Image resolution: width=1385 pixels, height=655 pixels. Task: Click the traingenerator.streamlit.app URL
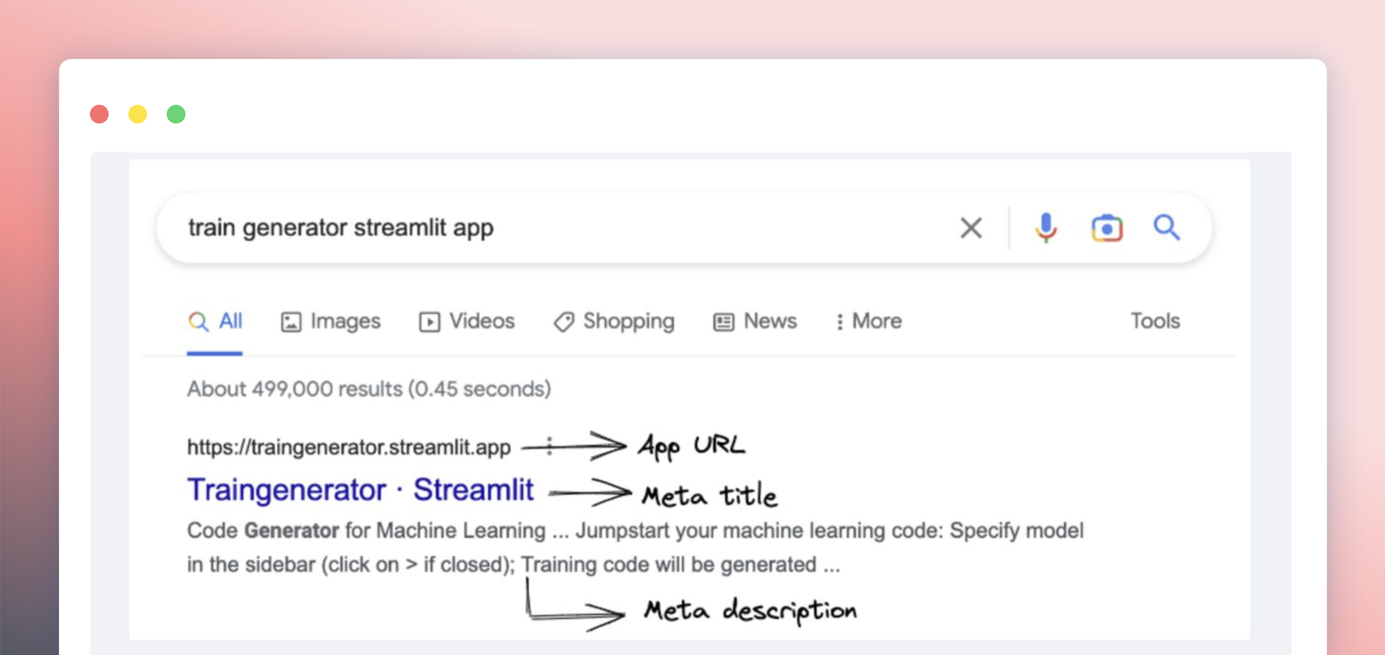[349, 447]
